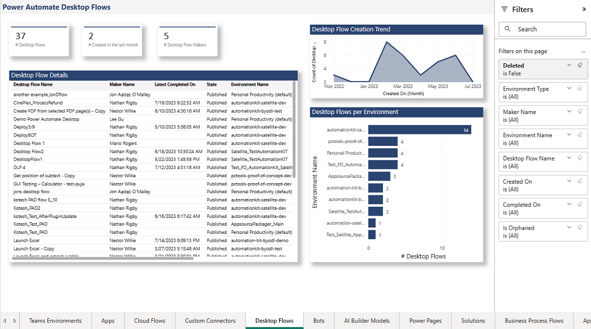This screenshot has height=329, width=591.
Task: Go to the Bots tab
Action: (319, 321)
